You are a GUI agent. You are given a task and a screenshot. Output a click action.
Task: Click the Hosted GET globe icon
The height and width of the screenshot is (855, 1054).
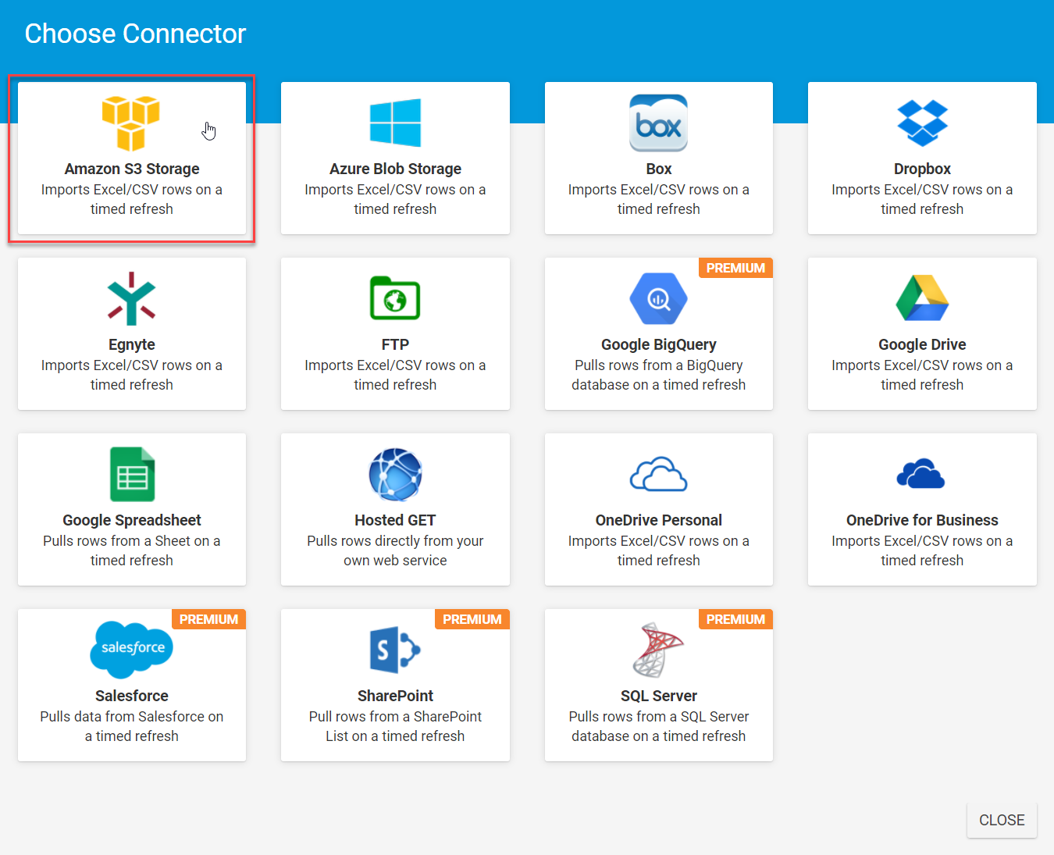point(395,474)
